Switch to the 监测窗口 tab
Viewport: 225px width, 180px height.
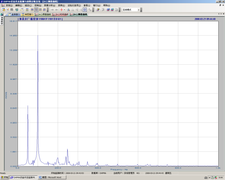pos(14,14)
